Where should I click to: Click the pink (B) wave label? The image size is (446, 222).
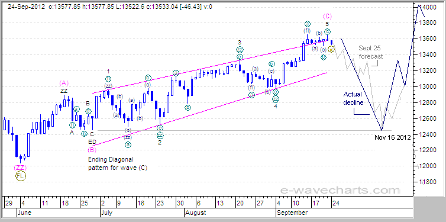point(92,150)
